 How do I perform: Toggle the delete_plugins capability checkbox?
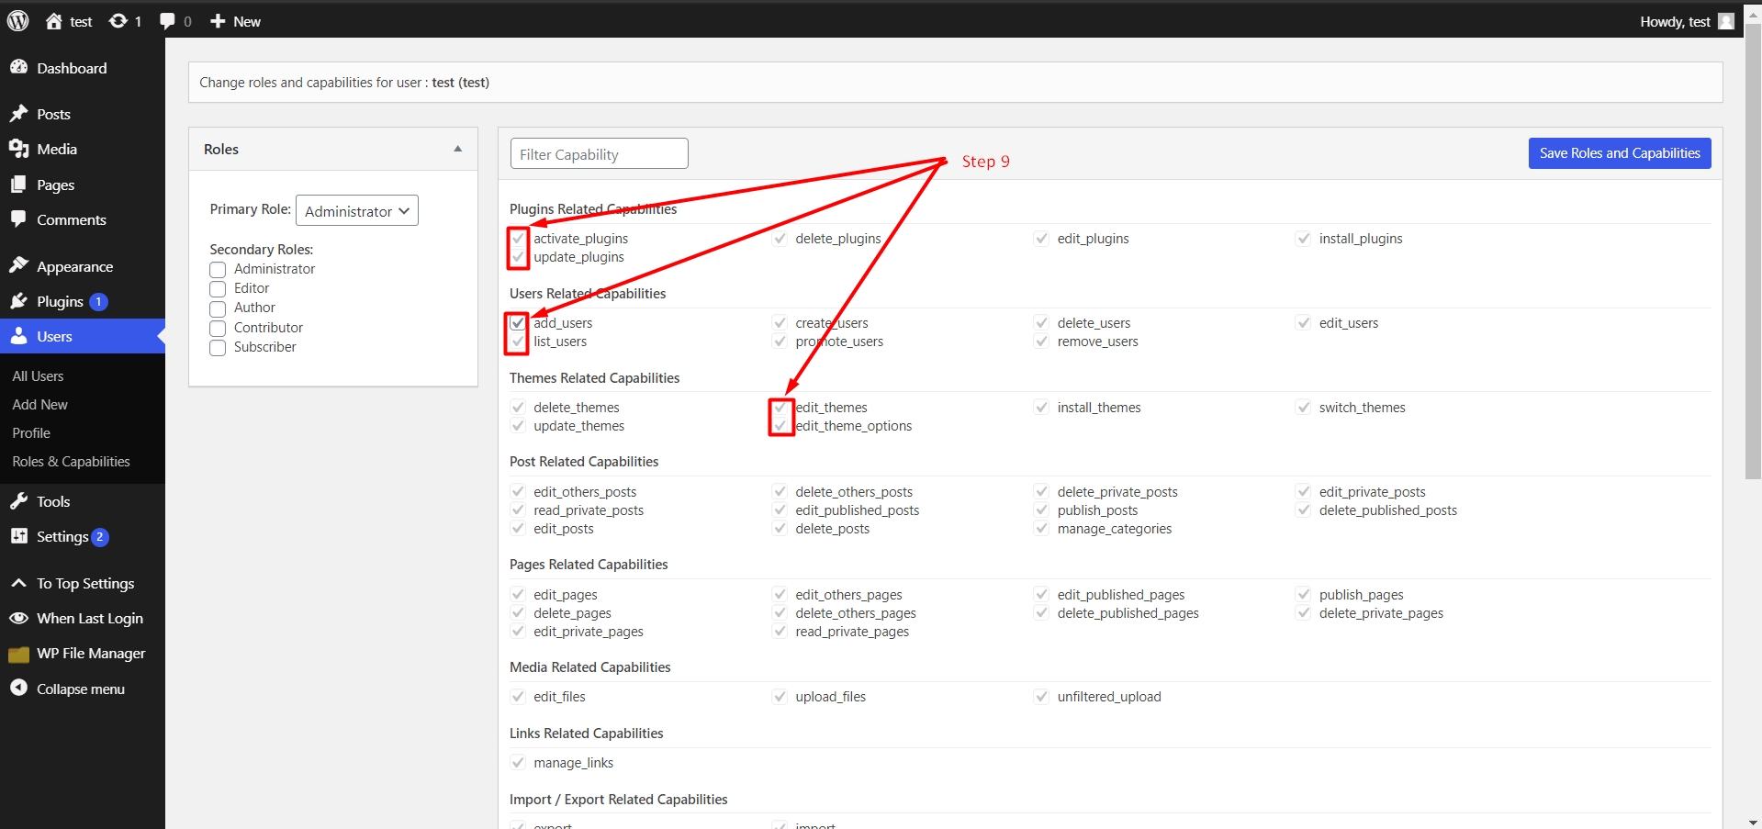780,239
